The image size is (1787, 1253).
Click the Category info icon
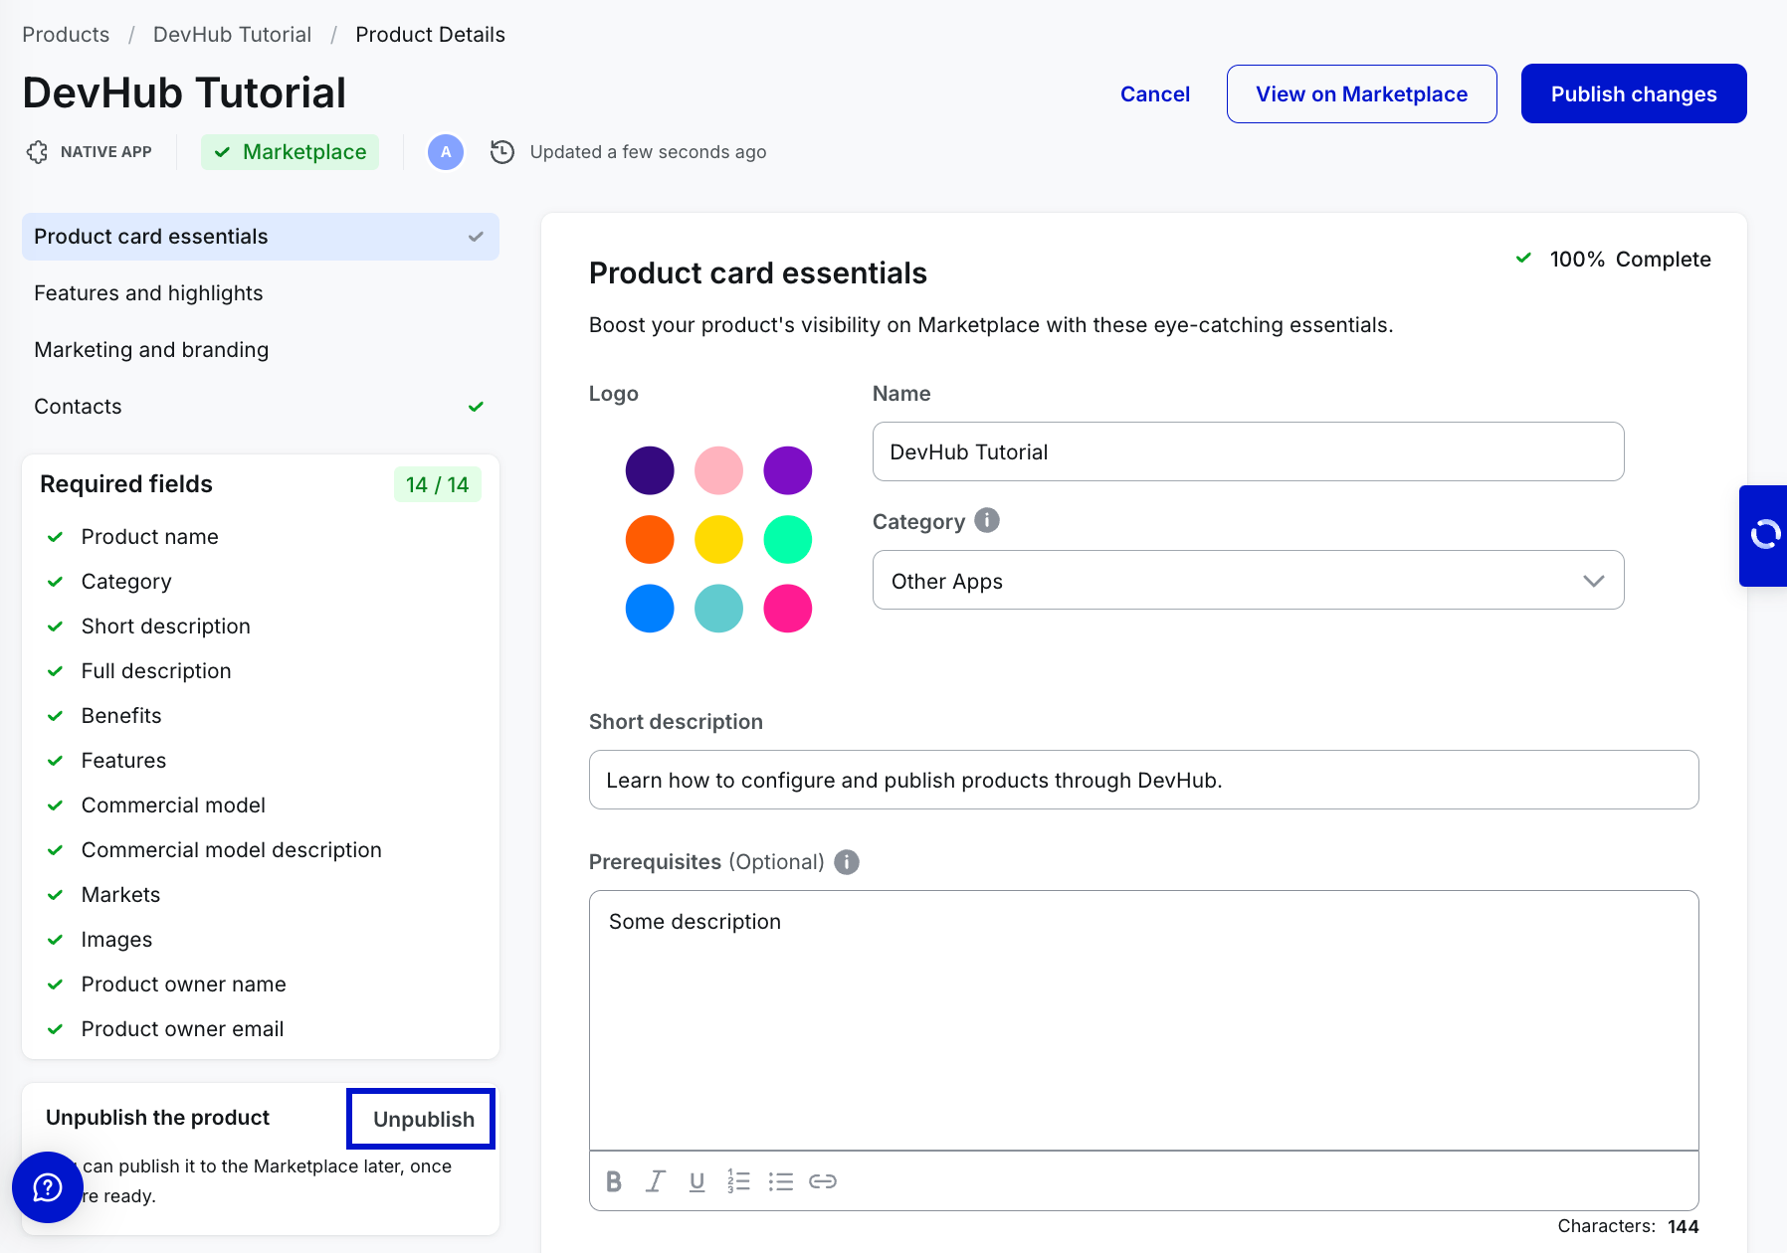click(x=987, y=520)
